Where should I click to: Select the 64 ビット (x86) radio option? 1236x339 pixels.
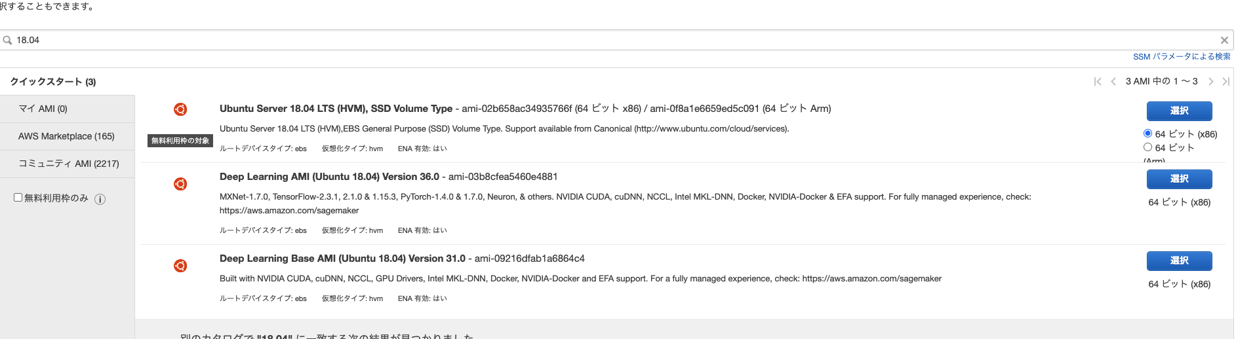coord(1147,133)
